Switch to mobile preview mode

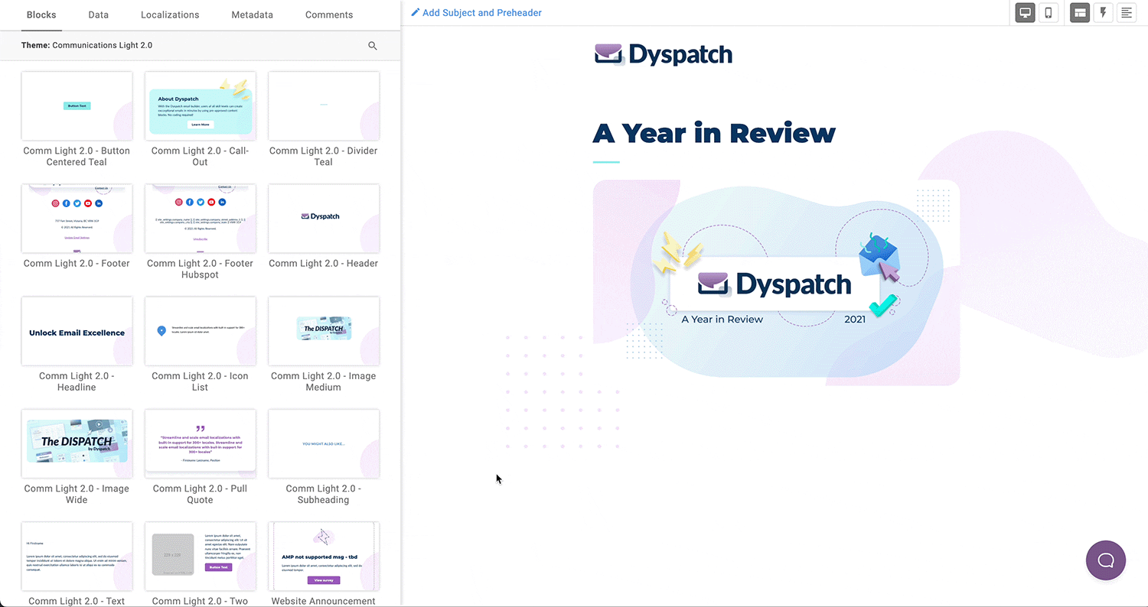[1049, 13]
